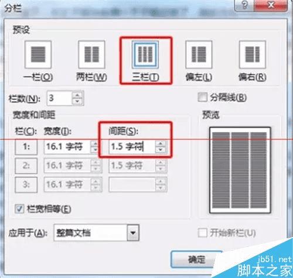
Task: Toggle the 开始新栏 start new column checkbox
Action: pyautogui.click(x=202, y=232)
